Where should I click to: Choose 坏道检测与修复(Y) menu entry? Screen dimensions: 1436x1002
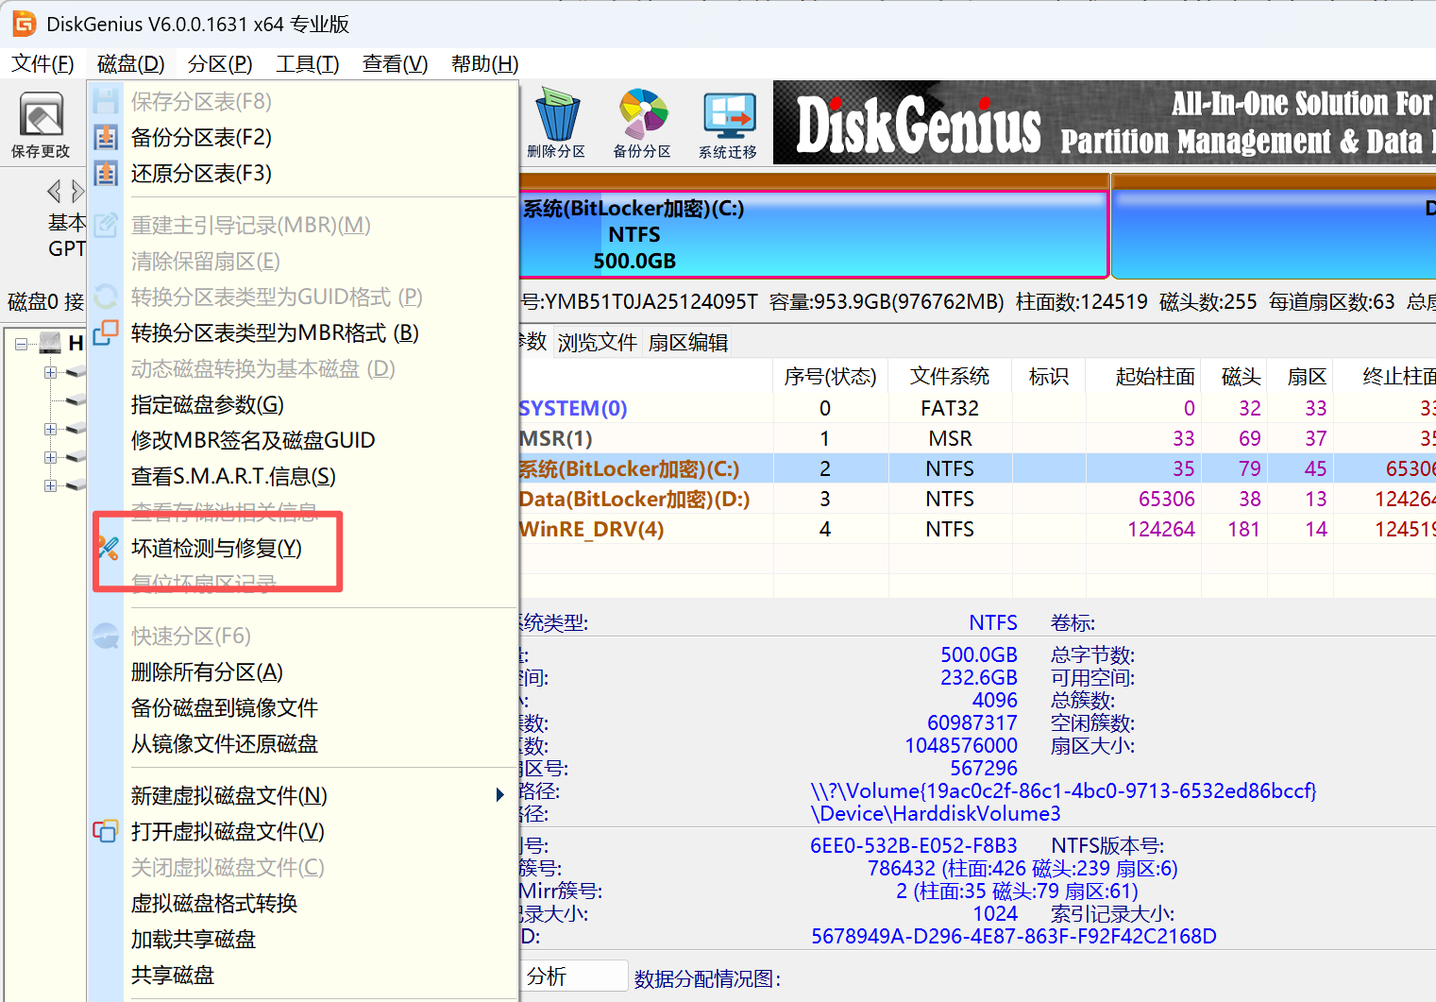pyautogui.click(x=302, y=548)
